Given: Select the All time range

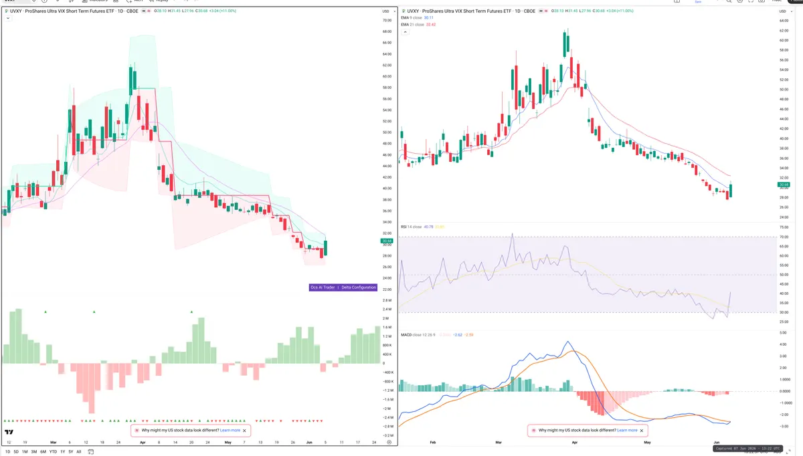Looking at the screenshot, I should pyautogui.click(x=79, y=451).
